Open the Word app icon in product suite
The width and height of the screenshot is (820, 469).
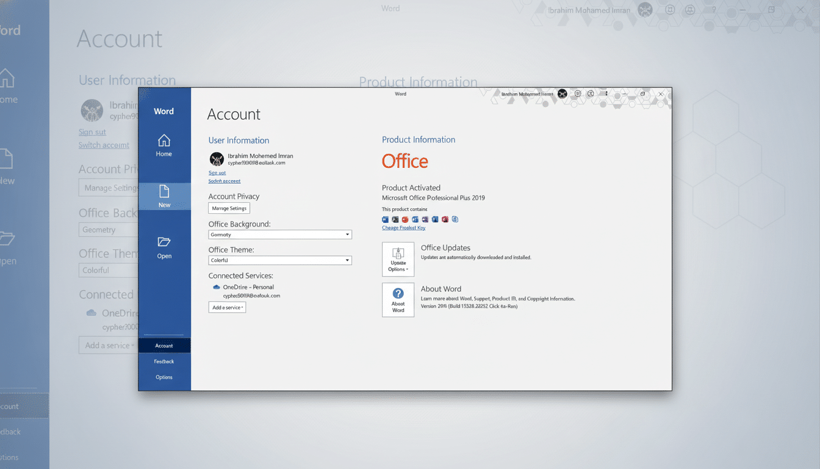click(385, 219)
